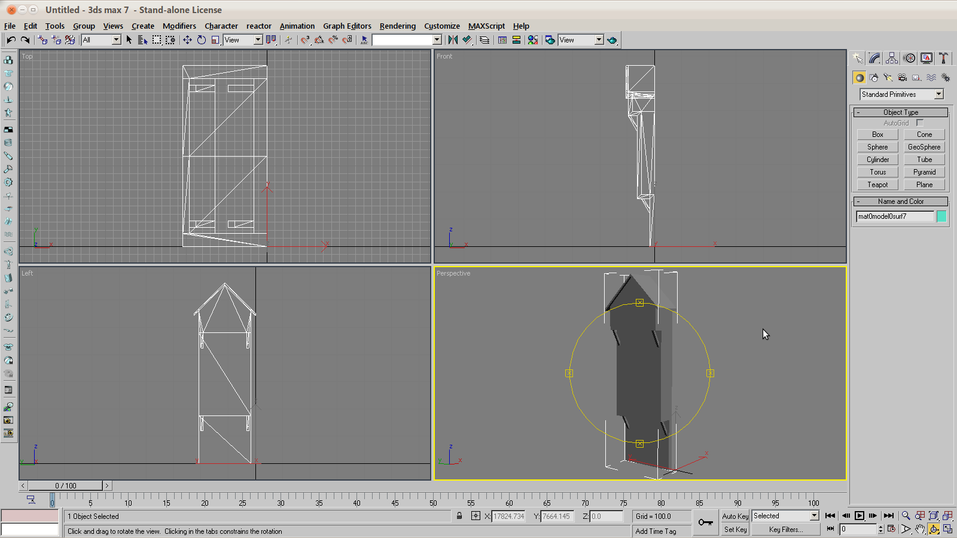Open the Rendering menu
The height and width of the screenshot is (538, 957).
[x=397, y=26]
